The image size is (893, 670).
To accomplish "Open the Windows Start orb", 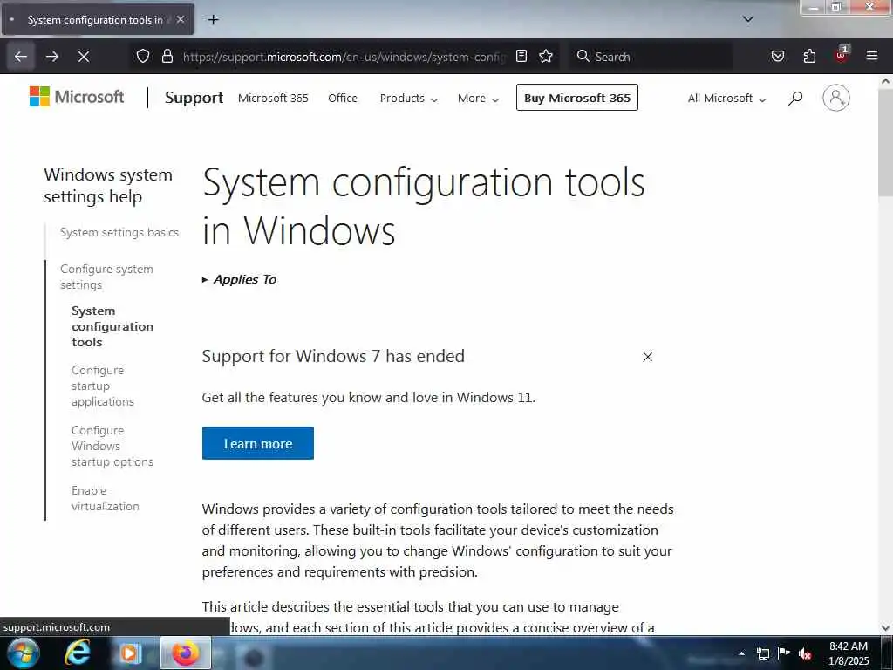I will click(24, 653).
